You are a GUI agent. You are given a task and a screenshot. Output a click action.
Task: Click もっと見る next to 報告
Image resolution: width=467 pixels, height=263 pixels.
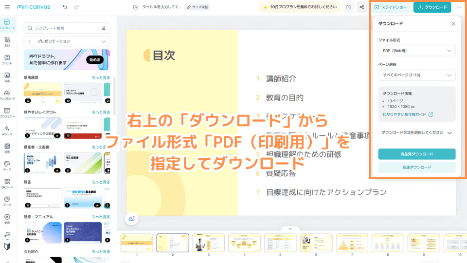coord(101,182)
